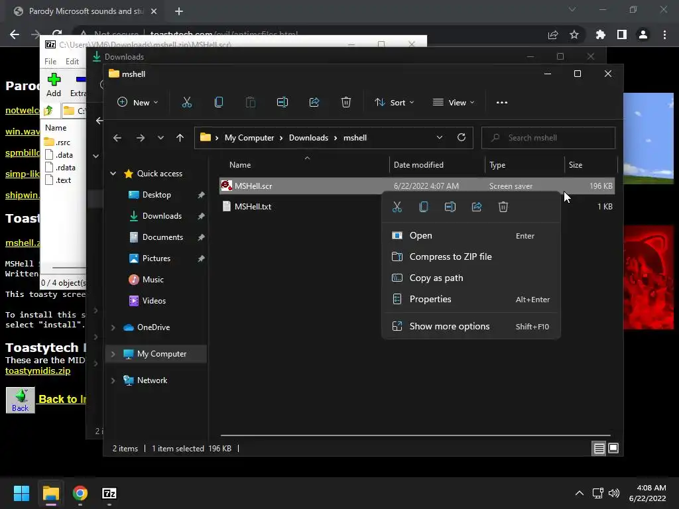Open File menu in 7-Zip window
The image size is (679, 509).
(x=50, y=62)
